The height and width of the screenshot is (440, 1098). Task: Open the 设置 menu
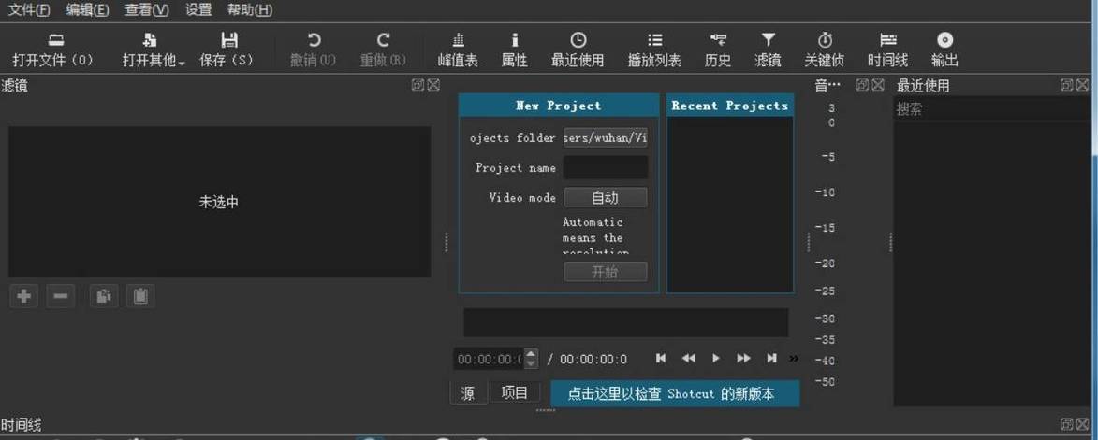(198, 9)
